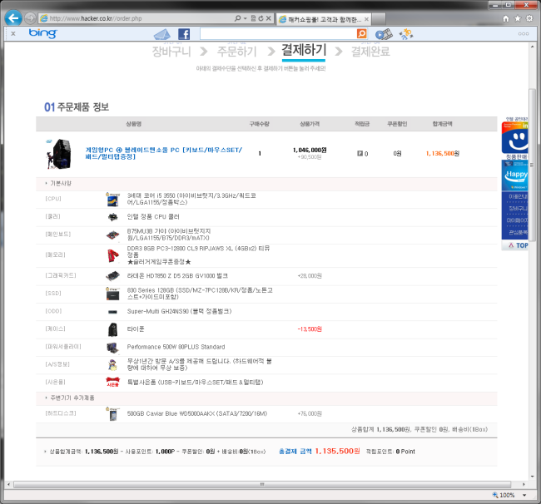Image resolution: width=541 pixels, height=504 pixels.
Task: Click the +76,000원 hard disk price
Action: coord(310,413)
